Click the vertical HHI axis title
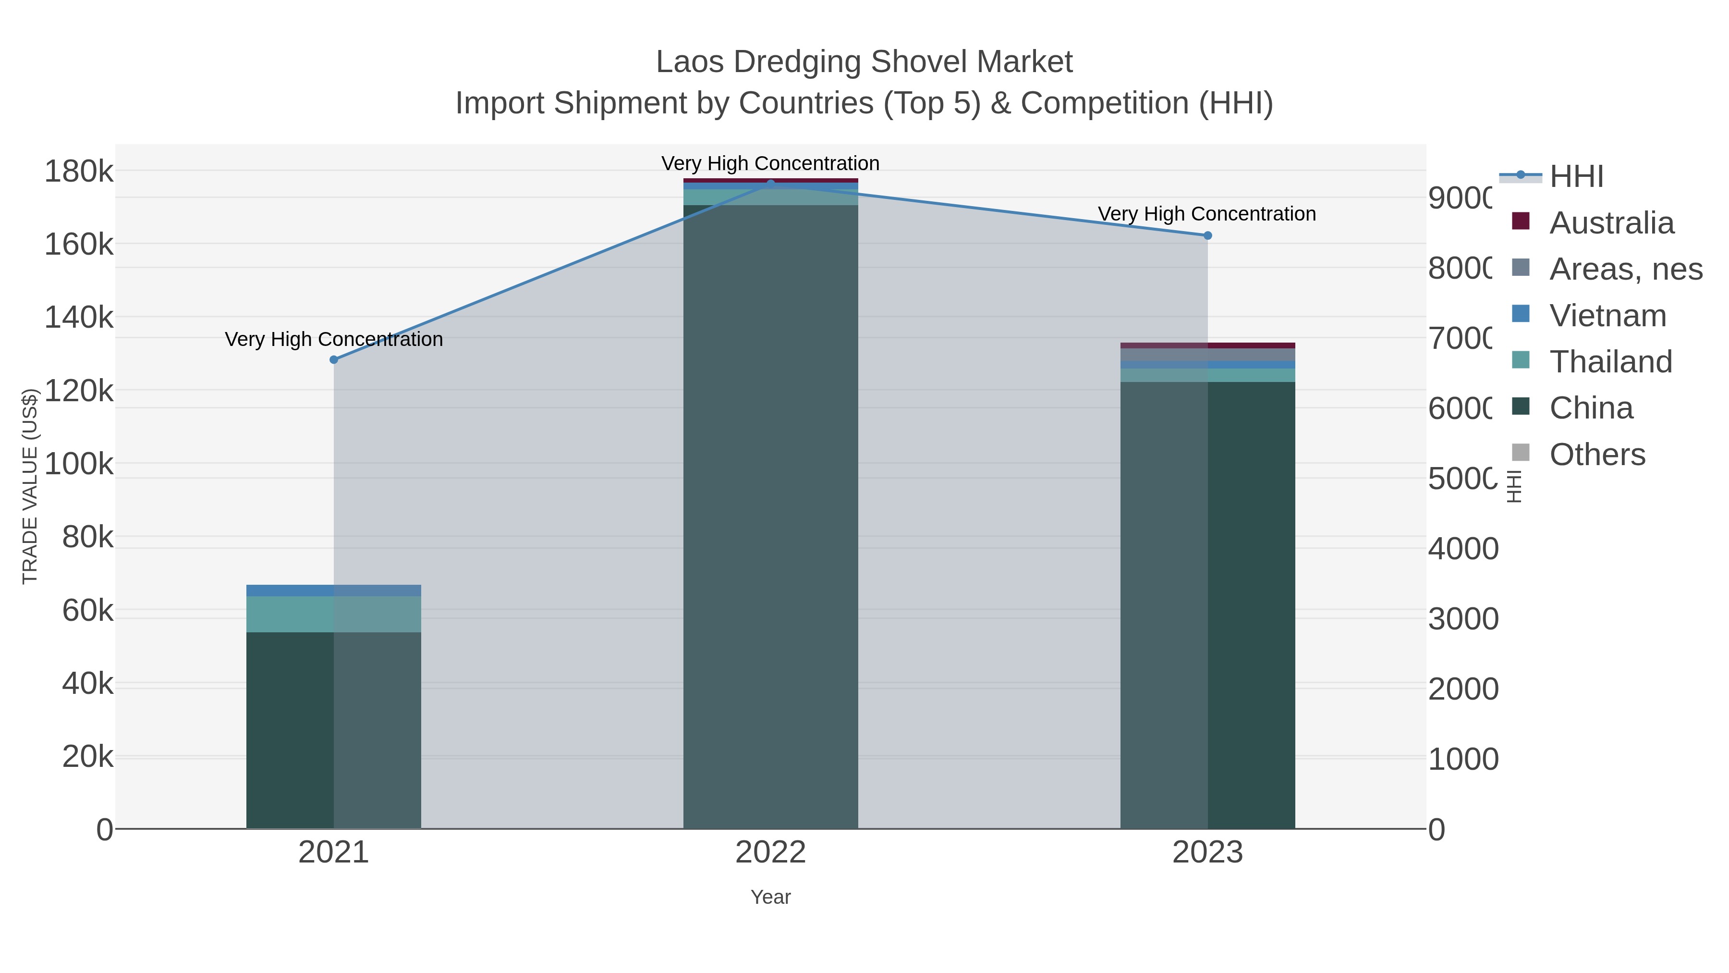 coord(1514,486)
